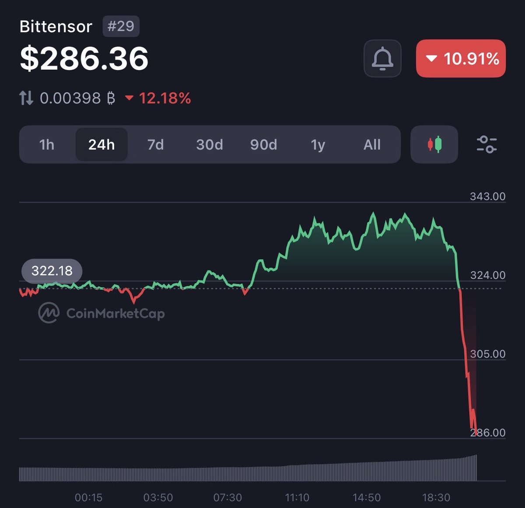Tap the 12.18% BTC change indicator

[x=158, y=98]
